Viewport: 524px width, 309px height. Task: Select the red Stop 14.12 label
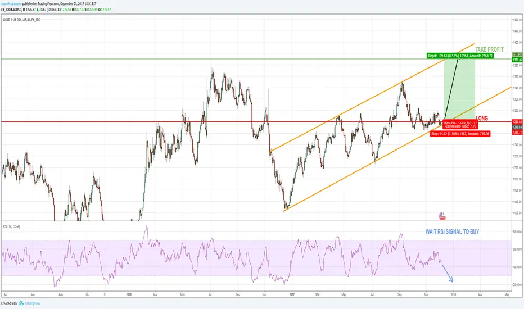point(460,134)
